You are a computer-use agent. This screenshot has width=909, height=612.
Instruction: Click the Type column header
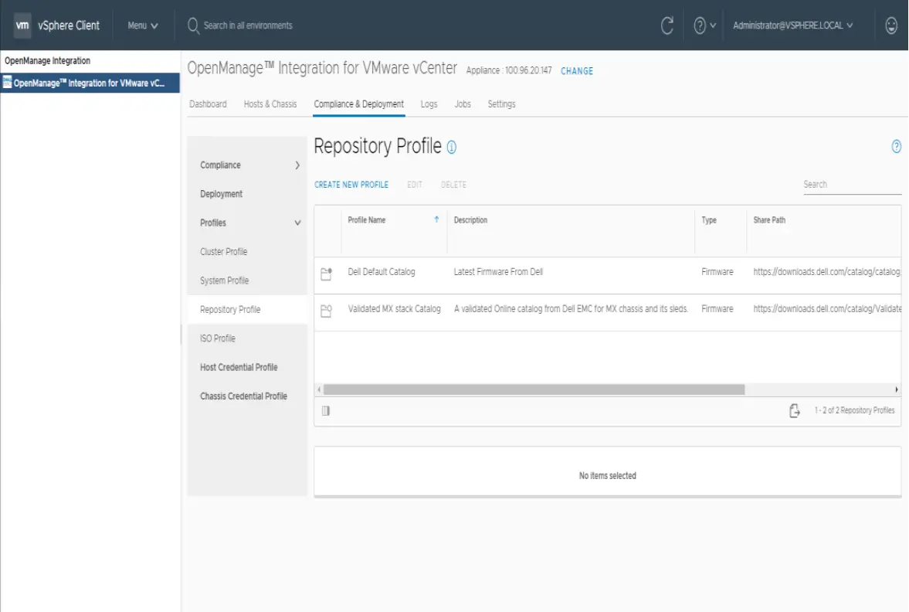(x=709, y=220)
